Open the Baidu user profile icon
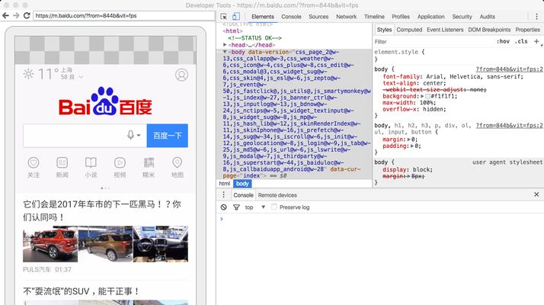Screen dimensions: 544x305 181,75
